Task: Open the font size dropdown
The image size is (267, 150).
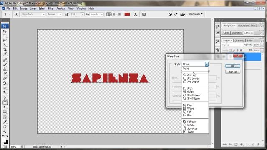Action: tap(82, 14)
